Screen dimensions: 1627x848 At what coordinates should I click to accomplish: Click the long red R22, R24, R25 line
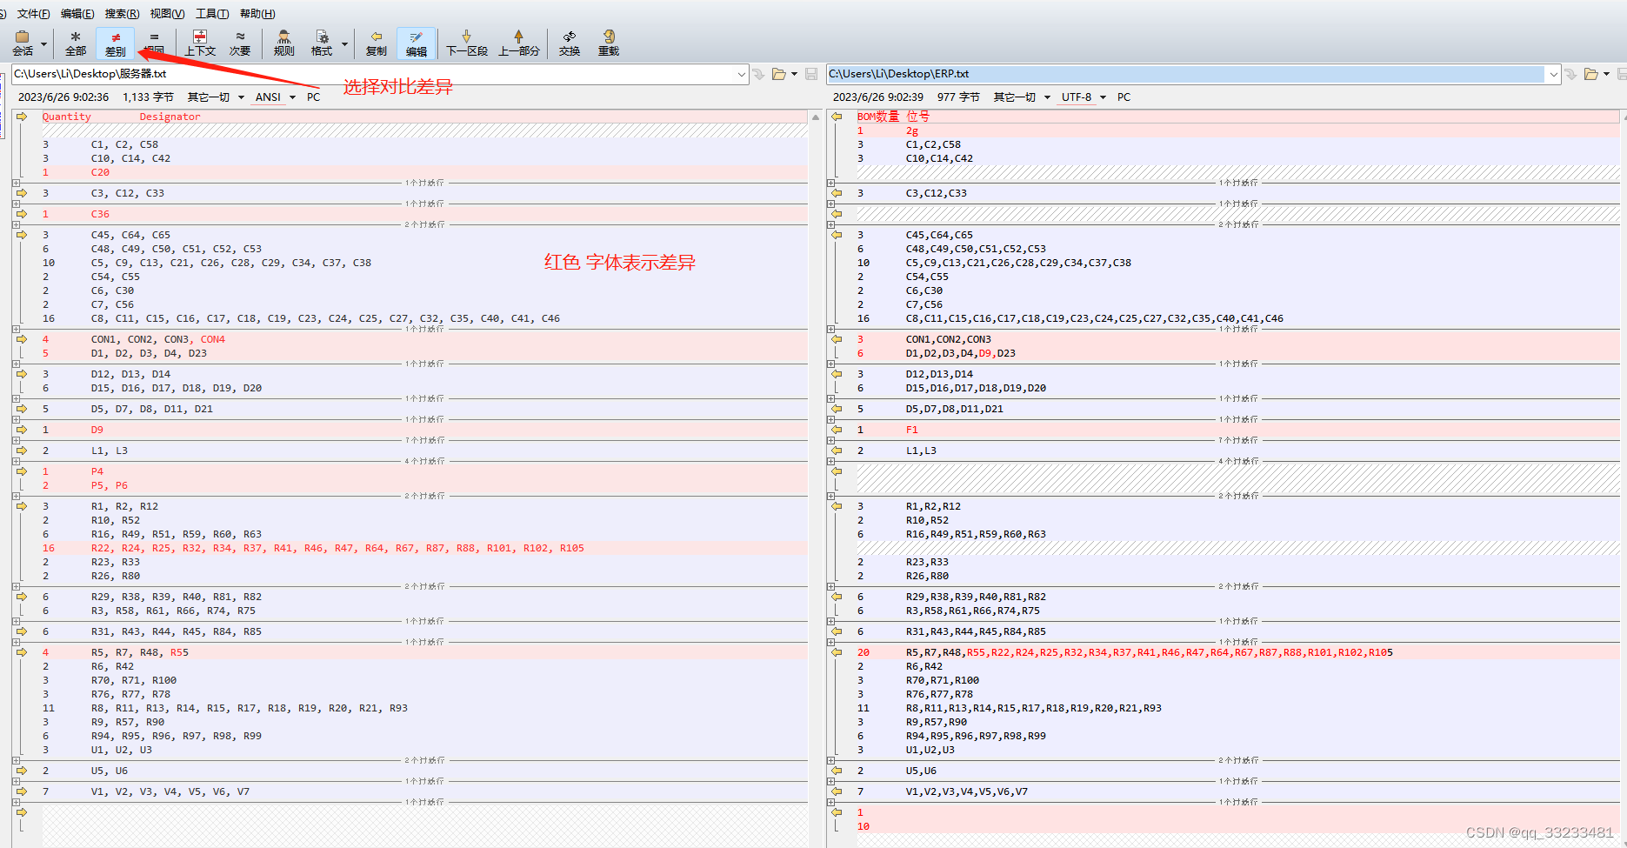(x=424, y=548)
